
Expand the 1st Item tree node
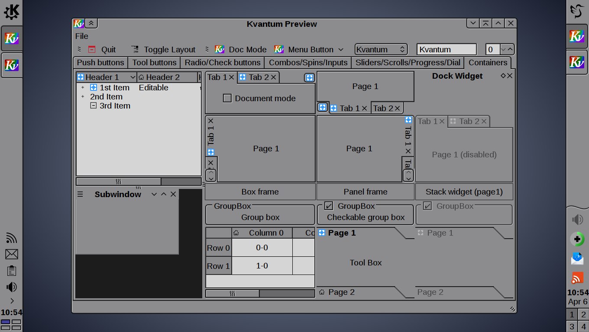pos(83,87)
